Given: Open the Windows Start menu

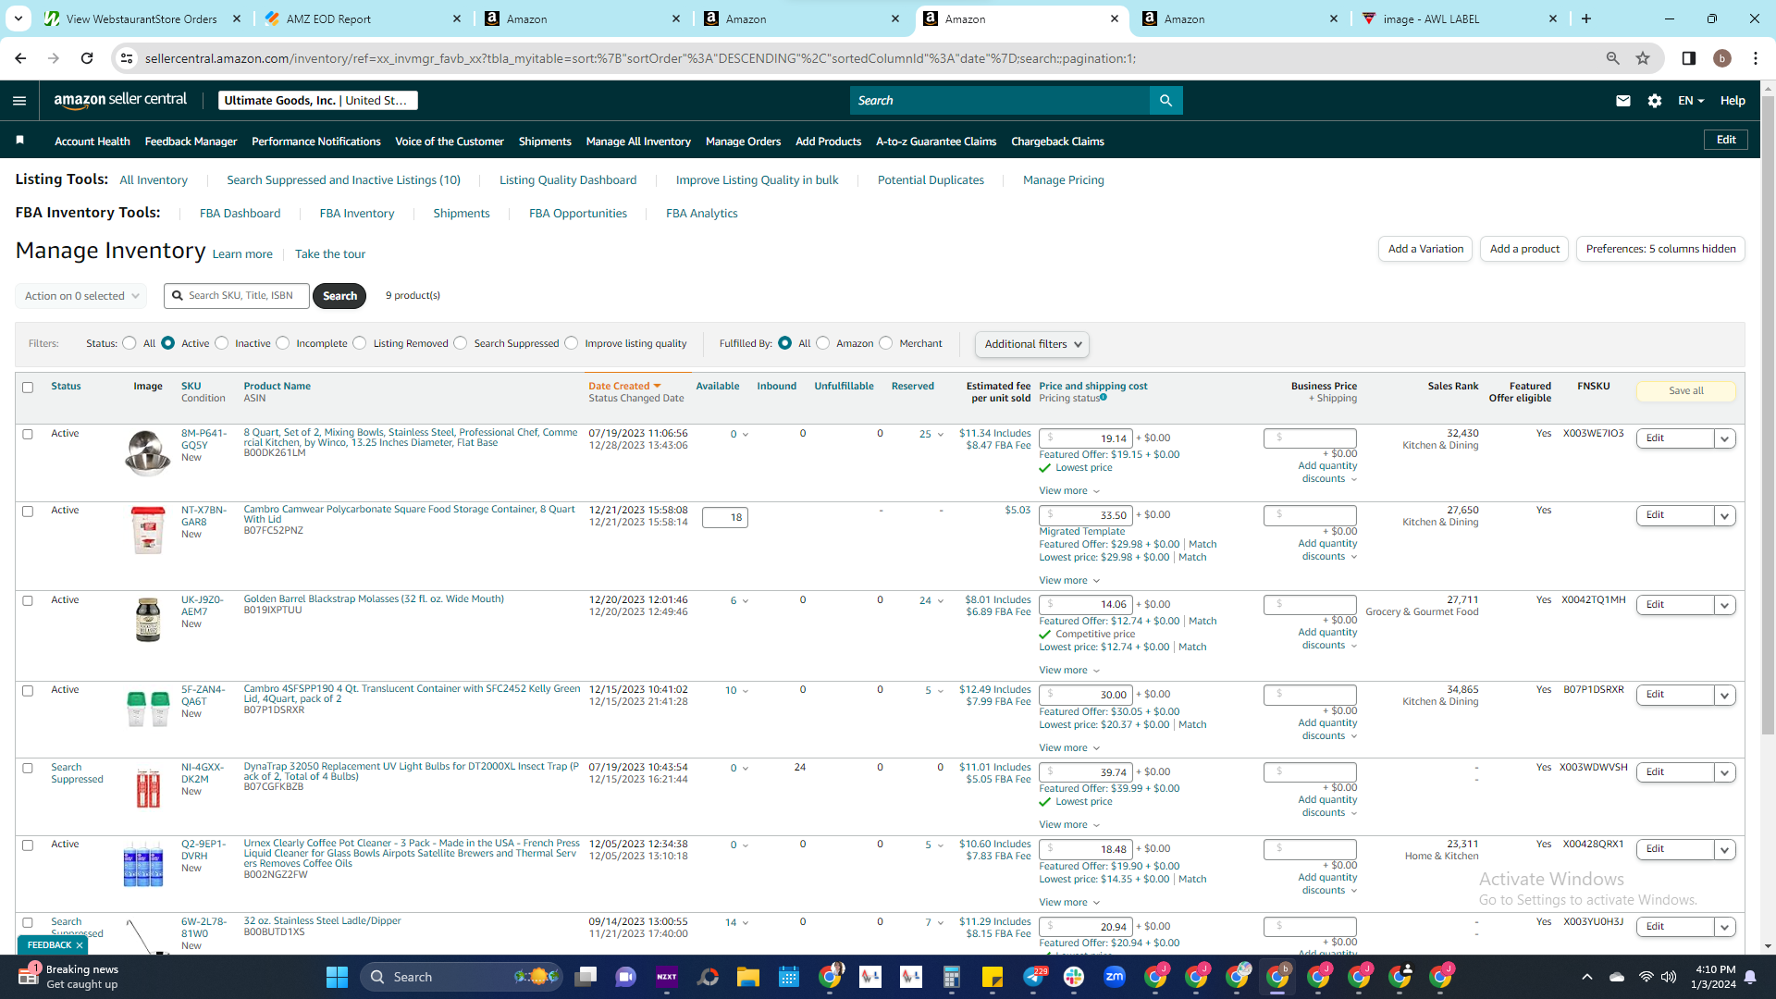Looking at the screenshot, I should coord(337,977).
